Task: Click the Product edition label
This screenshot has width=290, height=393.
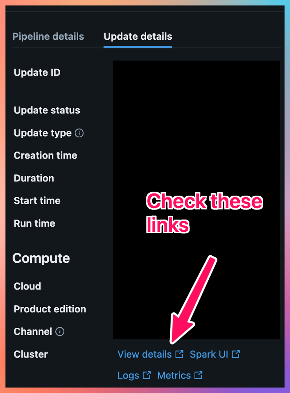Action: click(x=50, y=309)
